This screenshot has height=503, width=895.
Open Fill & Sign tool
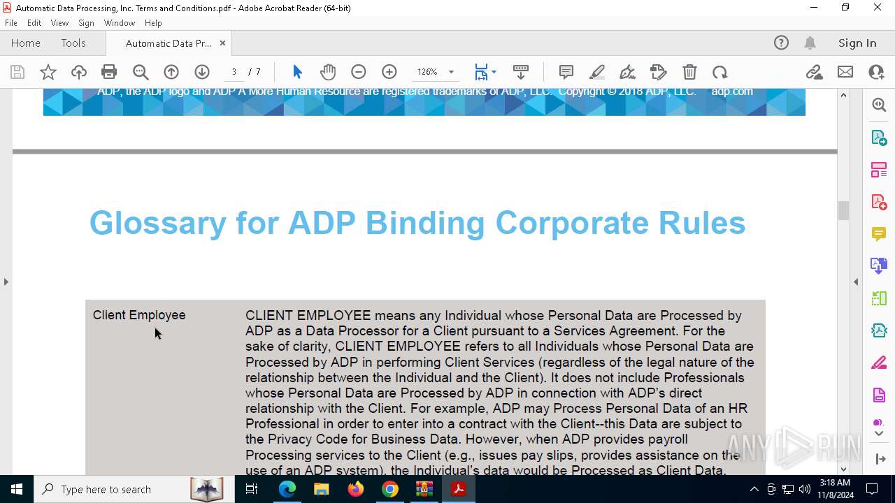click(x=659, y=72)
